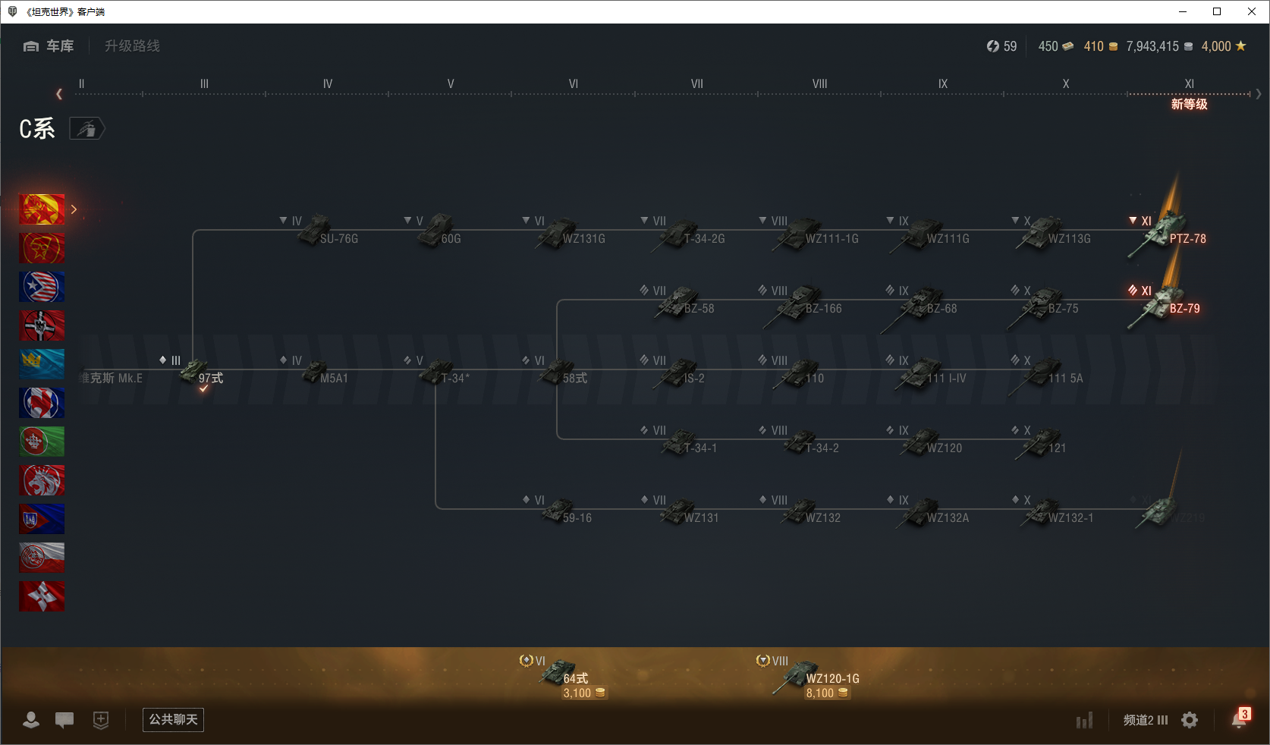
Task: Select the Italy green-white-red flag
Action: [x=42, y=442]
